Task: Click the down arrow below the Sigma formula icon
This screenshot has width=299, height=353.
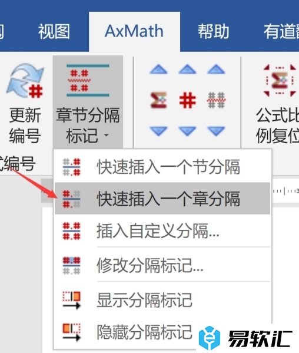Action: coord(158,131)
